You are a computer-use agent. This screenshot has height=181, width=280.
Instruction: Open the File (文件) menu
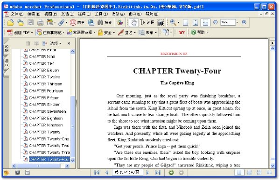pos(17,14)
